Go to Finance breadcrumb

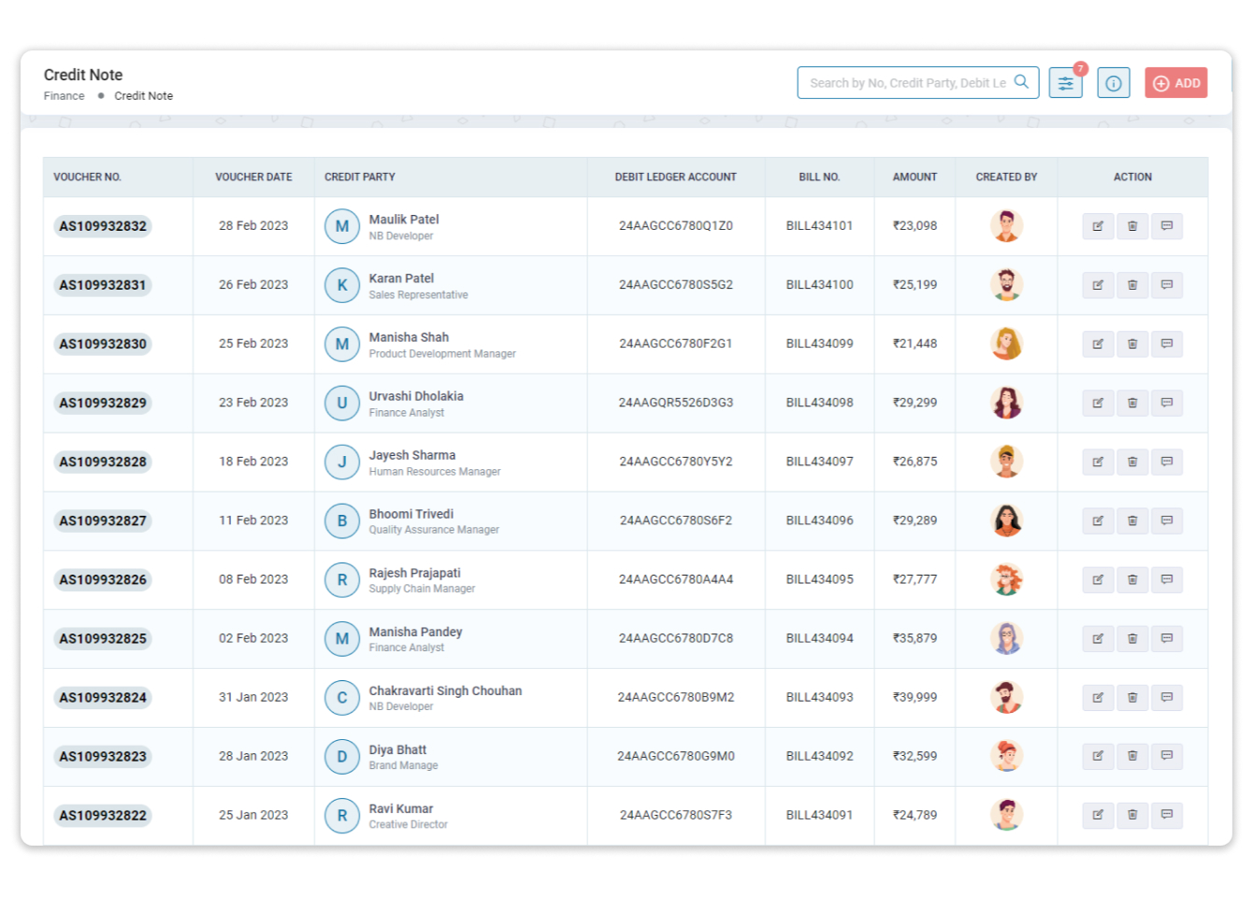click(64, 96)
